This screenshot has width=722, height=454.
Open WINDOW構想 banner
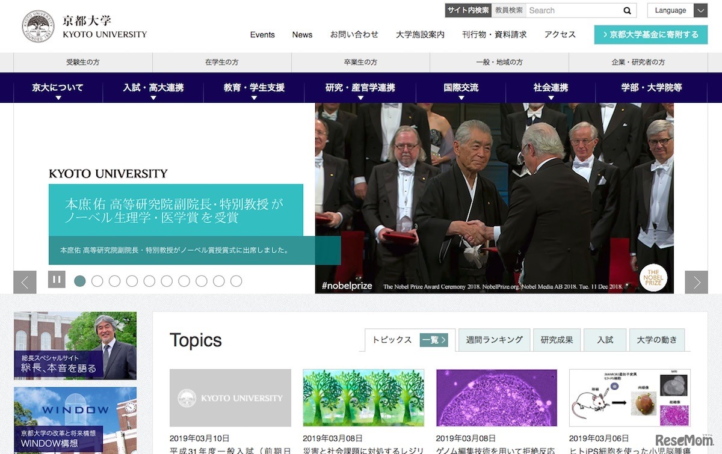[75, 420]
